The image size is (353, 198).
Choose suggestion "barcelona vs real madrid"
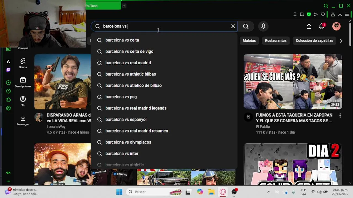point(164,63)
